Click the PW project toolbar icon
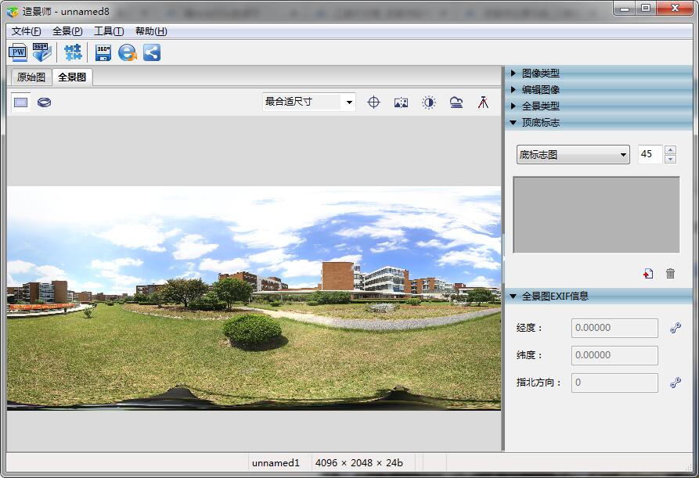699x478 pixels. (x=17, y=52)
